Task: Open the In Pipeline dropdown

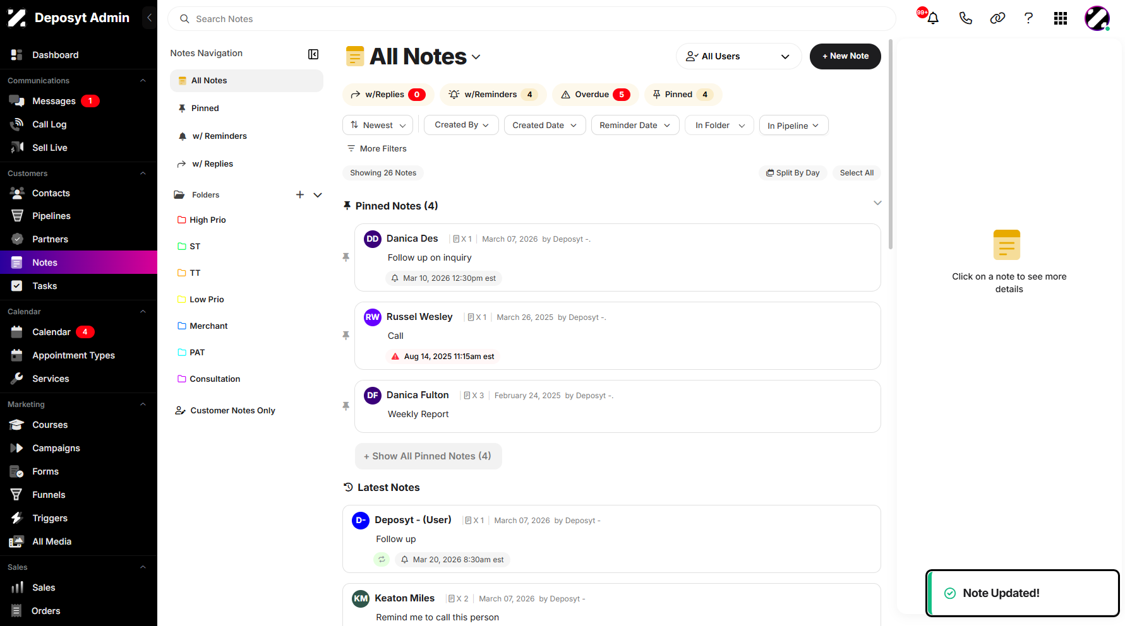Action: (x=793, y=125)
